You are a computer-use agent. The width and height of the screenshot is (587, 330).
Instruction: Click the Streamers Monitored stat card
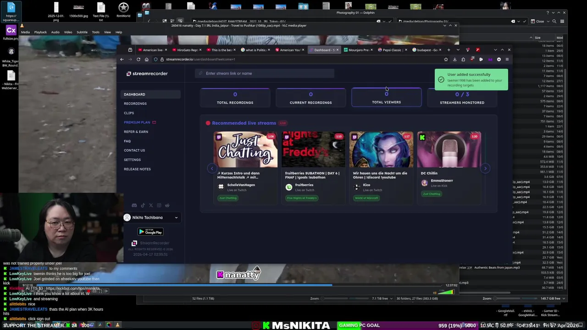click(462, 97)
